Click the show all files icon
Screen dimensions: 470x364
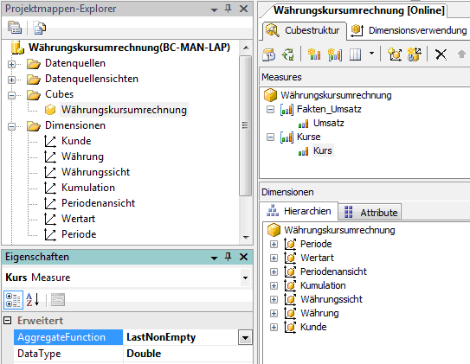click(39, 28)
